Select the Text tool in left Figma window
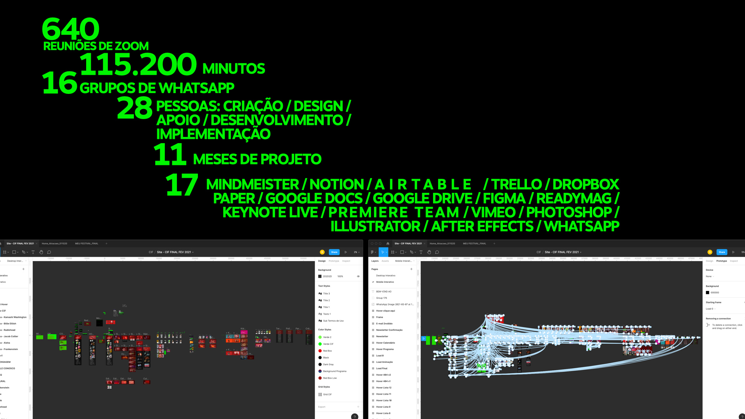745x419 pixels. tap(33, 252)
